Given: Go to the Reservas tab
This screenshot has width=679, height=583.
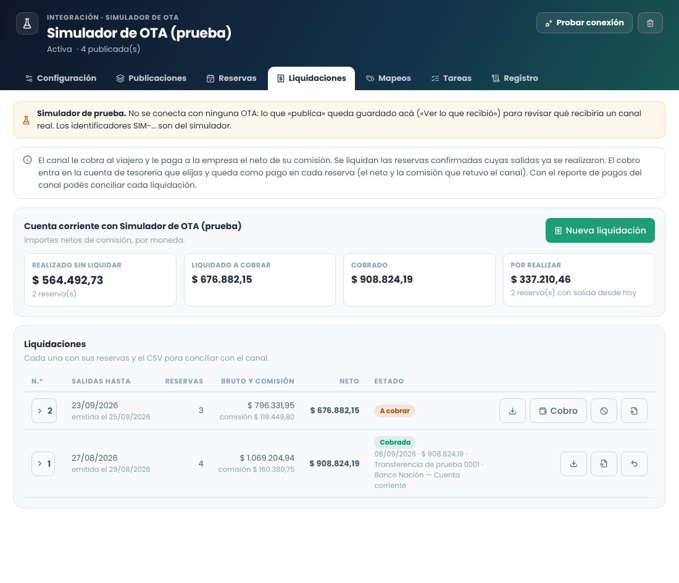Looking at the screenshot, I should [x=231, y=78].
